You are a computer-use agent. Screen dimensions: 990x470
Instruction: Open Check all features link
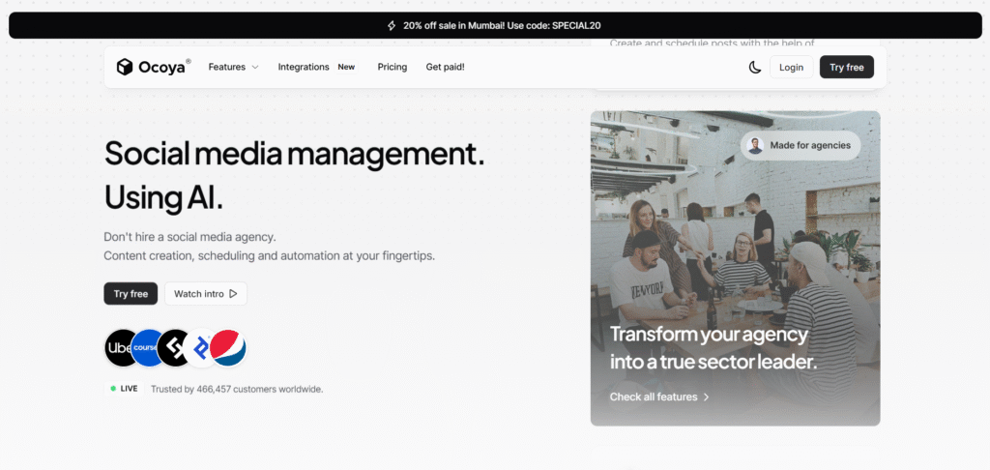click(659, 397)
